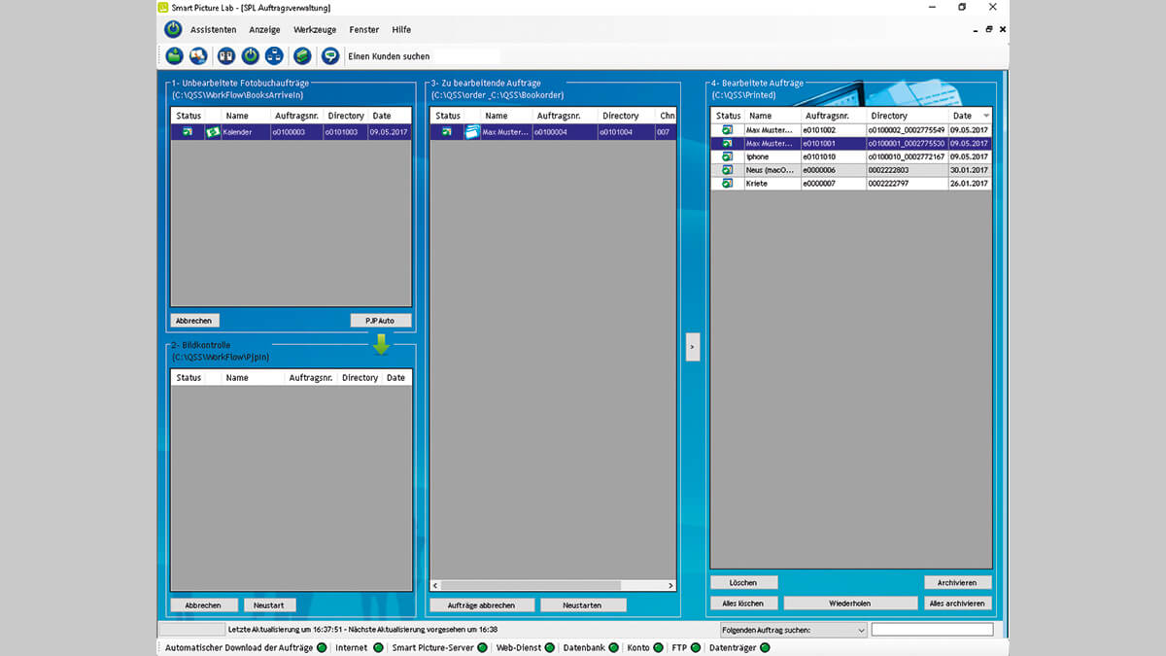Viewport: 1166px width, 656px height.
Task: Click the Date column sort arrow in section 4
Action: pyautogui.click(x=985, y=117)
